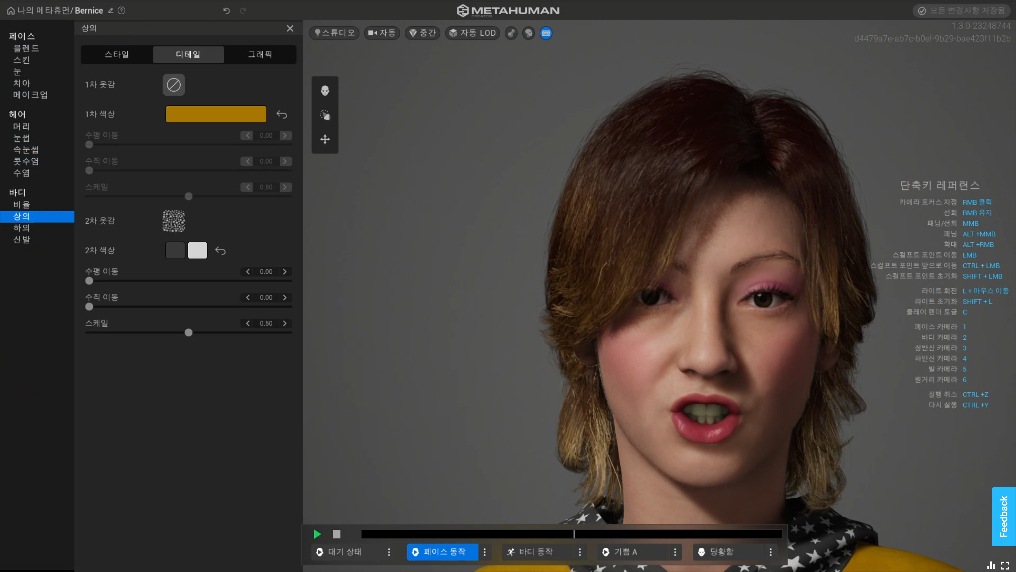Viewport: 1016px width, 572px height.
Task: Pick the secondary fabric pattern thumbnail
Action: 174,220
